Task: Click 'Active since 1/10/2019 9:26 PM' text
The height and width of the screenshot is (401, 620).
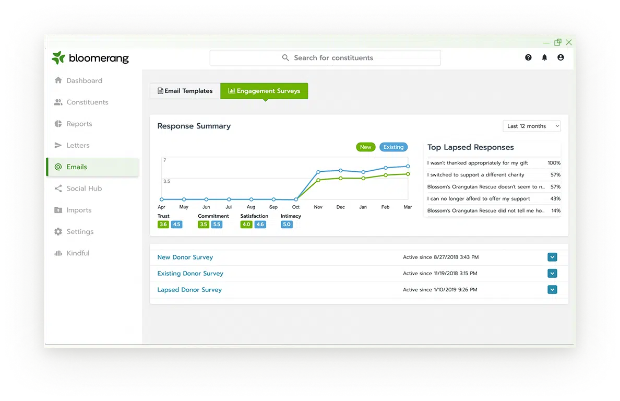Action: point(440,289)
